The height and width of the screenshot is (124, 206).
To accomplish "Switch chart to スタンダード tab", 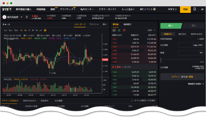I will click(80, 25).
